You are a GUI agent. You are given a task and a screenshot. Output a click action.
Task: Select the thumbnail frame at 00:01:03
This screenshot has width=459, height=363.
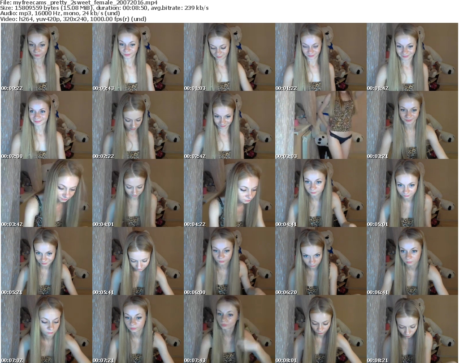pyautogui.click(x=229, y=57)
